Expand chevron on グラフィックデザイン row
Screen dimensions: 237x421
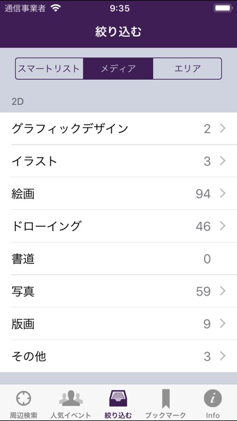click(222, 129)
